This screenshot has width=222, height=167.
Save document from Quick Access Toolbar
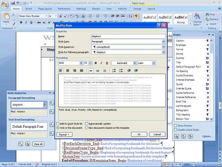point(13,3)
